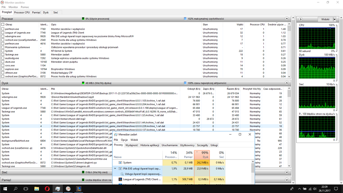The image size is (343, 193).
Task: Check the perfmon.exe process with ID 7760
Action: [3, 29]
